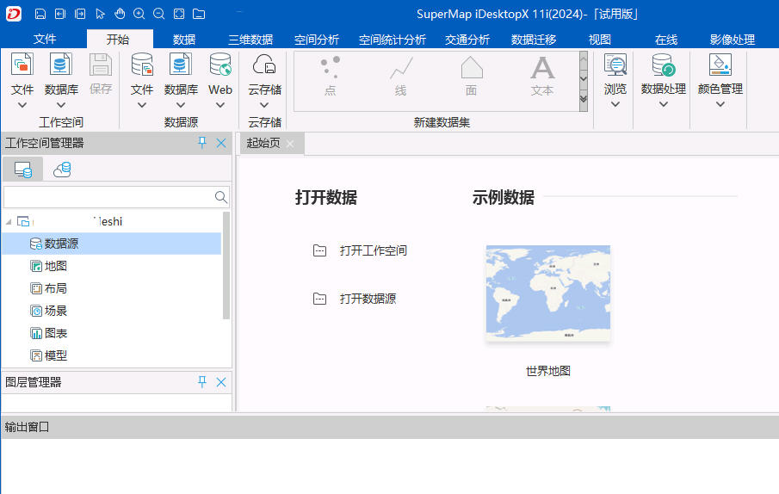Open the 颜色管理 color management tool

click(720, 65)
